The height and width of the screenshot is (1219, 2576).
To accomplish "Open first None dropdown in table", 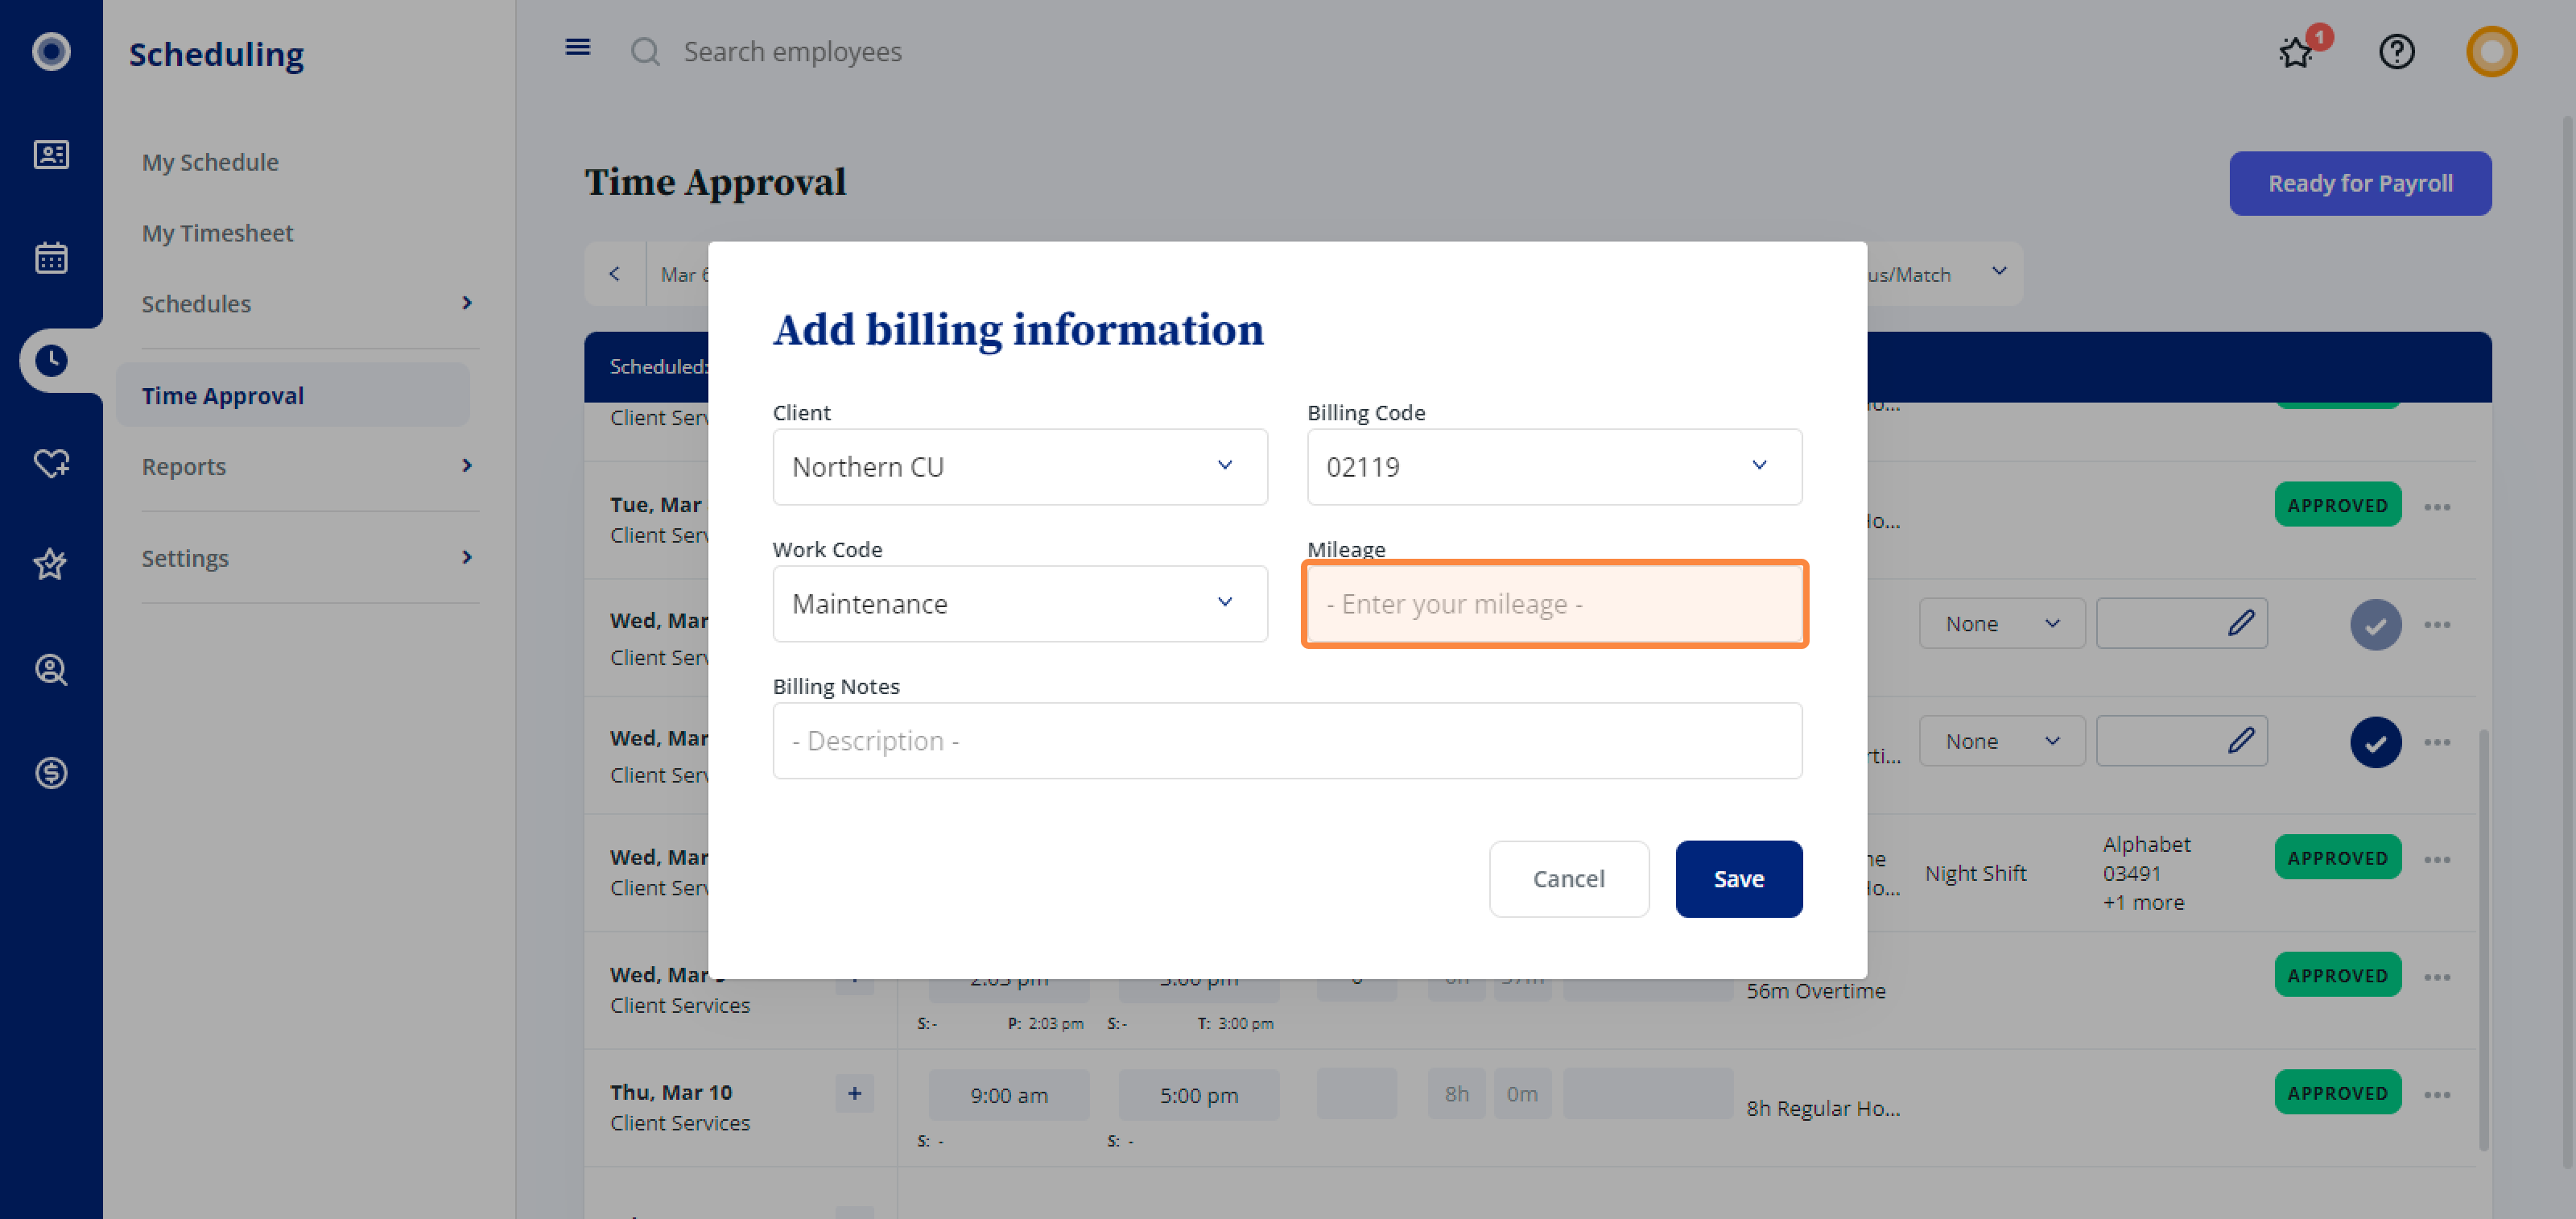I will point(2002,623).
